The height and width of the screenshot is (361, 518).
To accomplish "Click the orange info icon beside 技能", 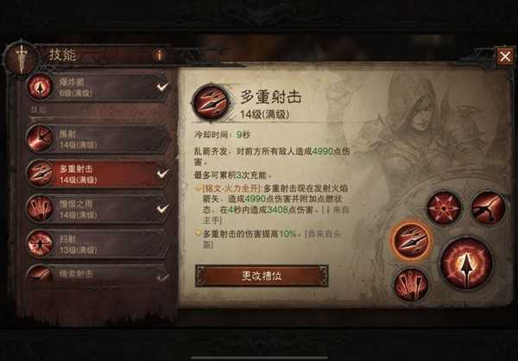I will coord(159,55).
